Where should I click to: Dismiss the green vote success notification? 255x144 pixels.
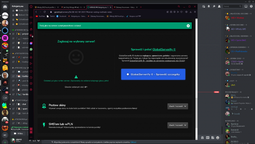tap(188, 26)
